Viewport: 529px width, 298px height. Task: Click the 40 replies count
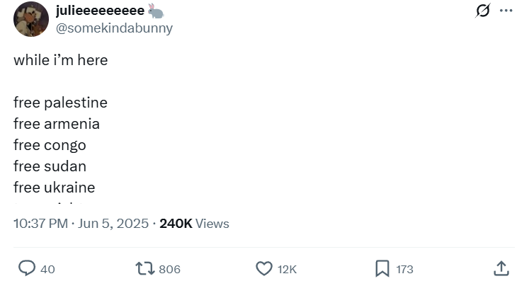tap(47, 269)
